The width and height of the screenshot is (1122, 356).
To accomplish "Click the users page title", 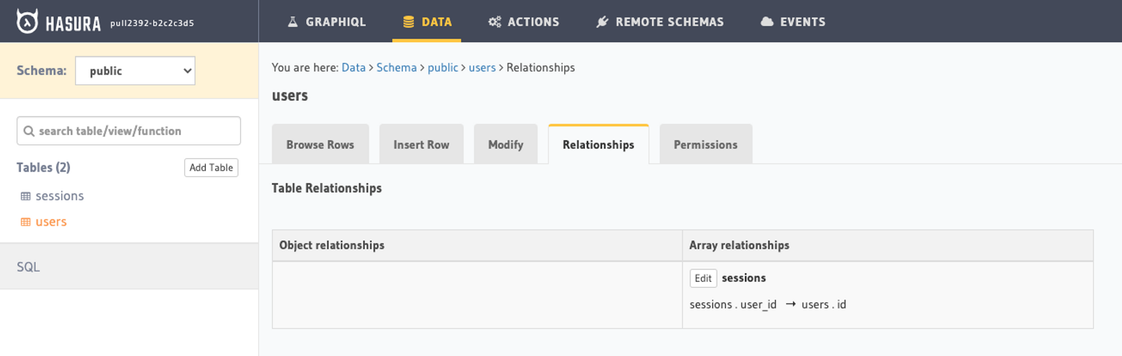I will tap(290, 96).
